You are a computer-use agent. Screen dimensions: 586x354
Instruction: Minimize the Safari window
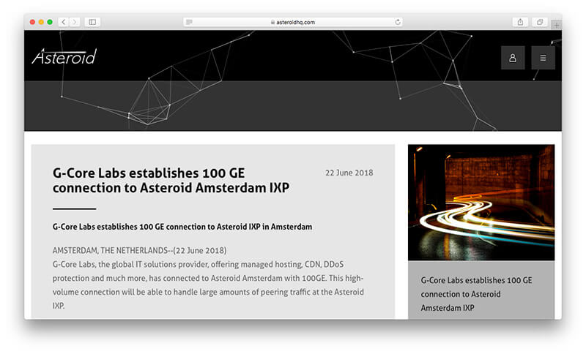click(x=41, y=22)
